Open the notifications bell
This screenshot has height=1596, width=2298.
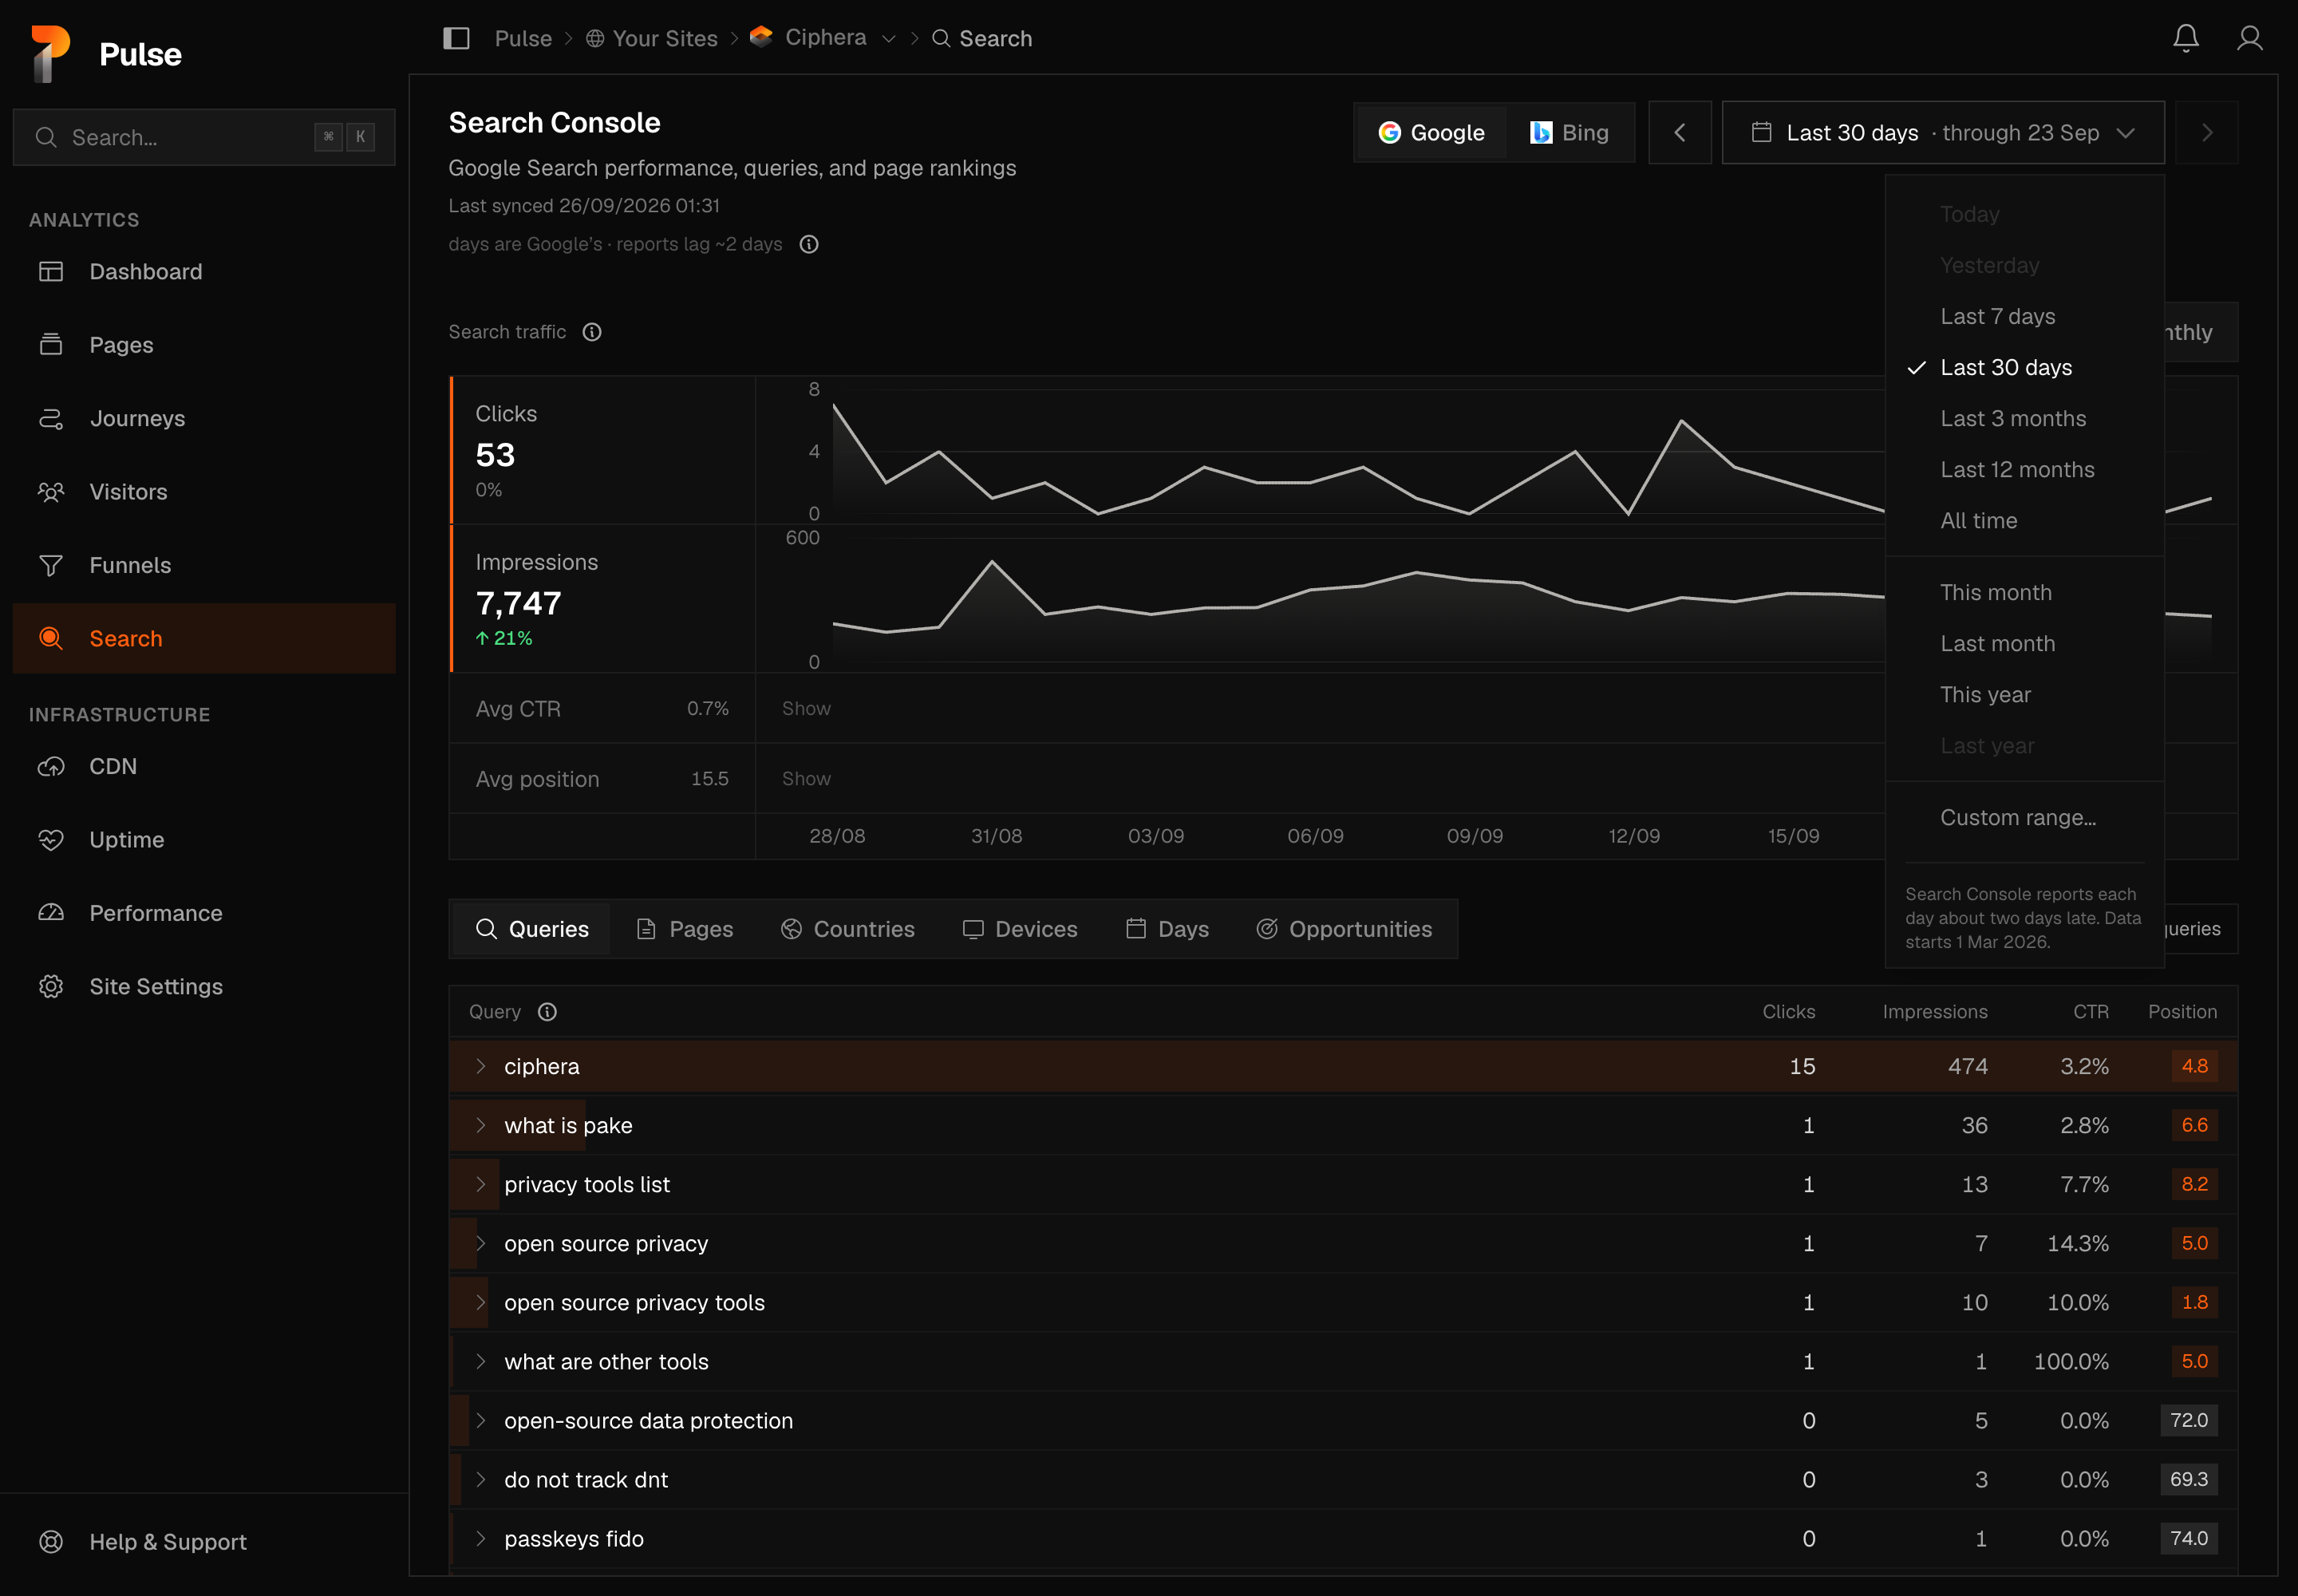click(2186, 38)
